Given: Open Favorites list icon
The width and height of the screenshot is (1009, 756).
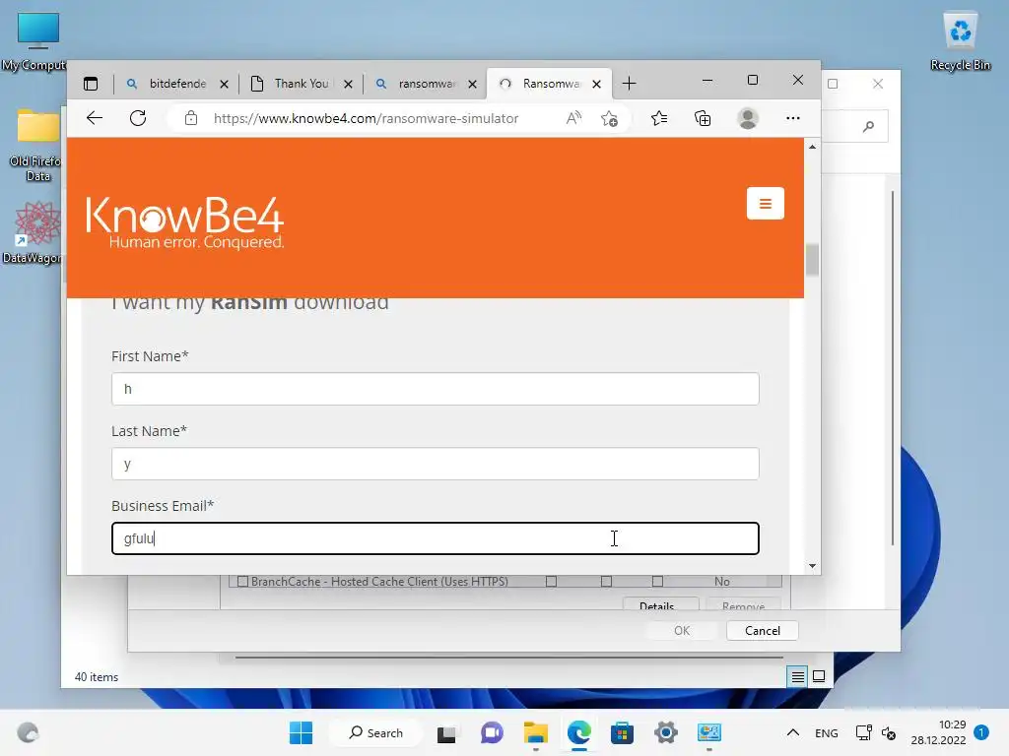Looking at the screenshot, I should (x=659, y=118).
